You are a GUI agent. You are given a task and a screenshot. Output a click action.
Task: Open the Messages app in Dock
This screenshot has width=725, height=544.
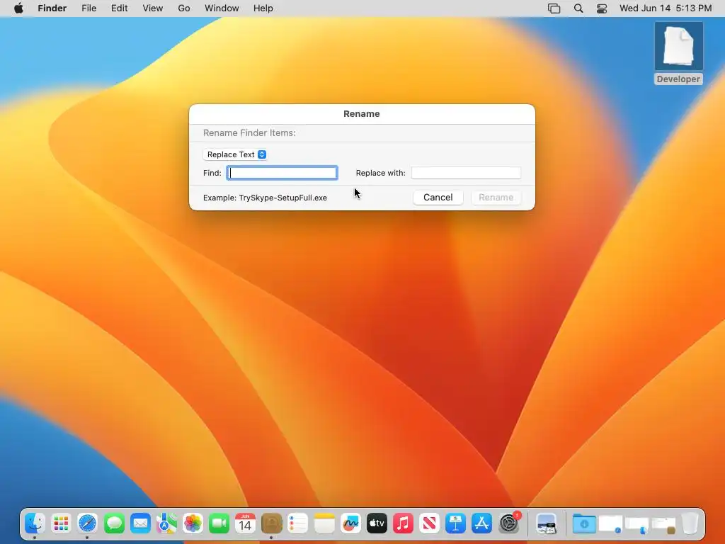click(x=114, y=523)
